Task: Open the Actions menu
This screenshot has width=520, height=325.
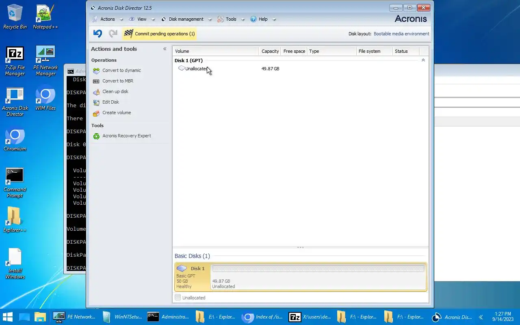Action: [108, 19]
